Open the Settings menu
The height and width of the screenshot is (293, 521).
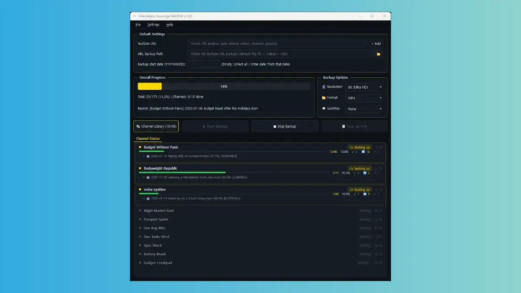(x=153, y=25)
